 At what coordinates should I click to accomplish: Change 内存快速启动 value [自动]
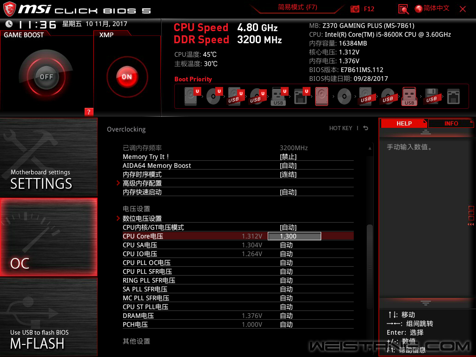pyautogui.click(x=288, y=192)
